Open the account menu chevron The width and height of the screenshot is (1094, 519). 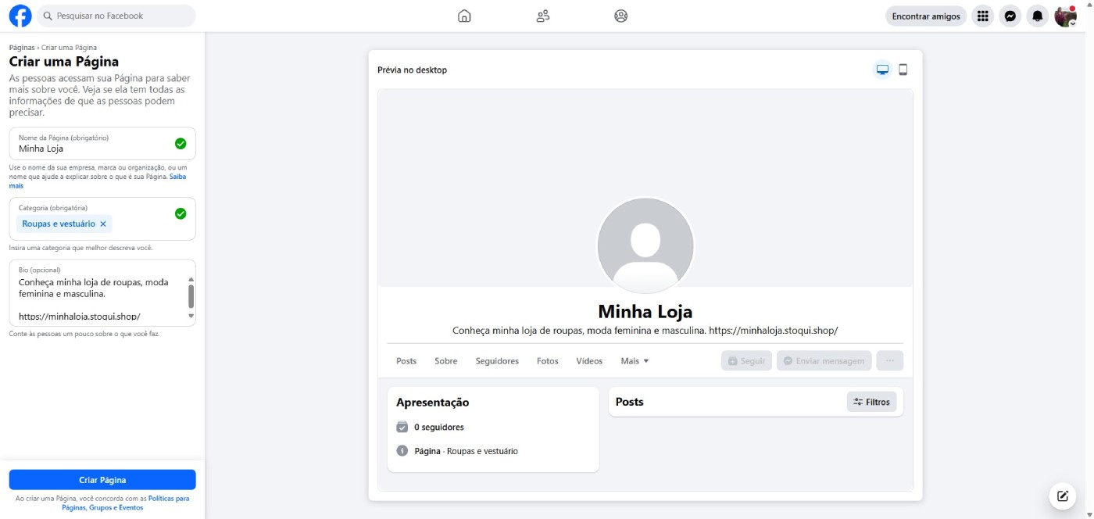pos(1073,22)
